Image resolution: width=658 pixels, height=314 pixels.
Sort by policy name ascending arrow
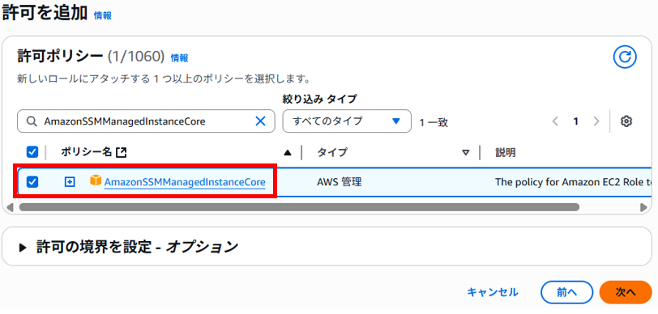tap(288, 153)
